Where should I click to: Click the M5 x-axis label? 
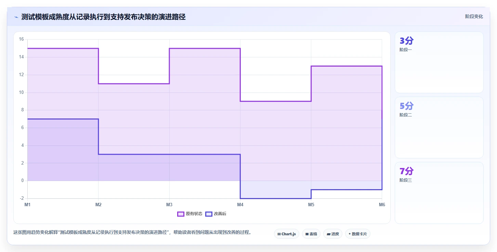[311, 205]
